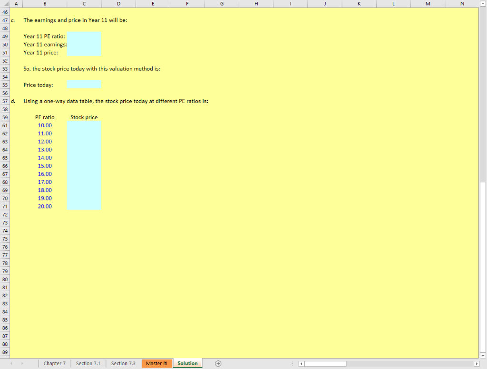Select column L header

click(393, 4)
